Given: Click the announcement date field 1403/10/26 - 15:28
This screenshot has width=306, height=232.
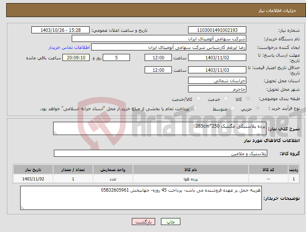Looking at the screenshot, I should coord(61,30).
